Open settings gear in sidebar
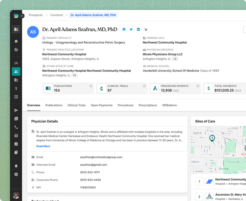This screenshot has width=246, height=201. coord(16,174)
